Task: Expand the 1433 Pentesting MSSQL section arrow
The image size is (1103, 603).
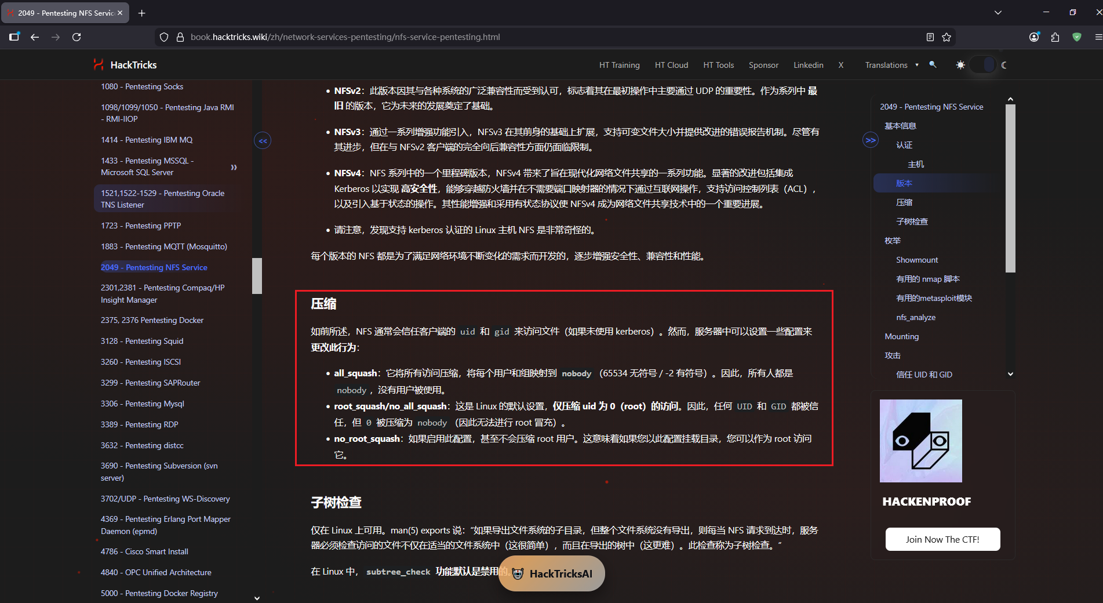Action: tap(234, 167)
